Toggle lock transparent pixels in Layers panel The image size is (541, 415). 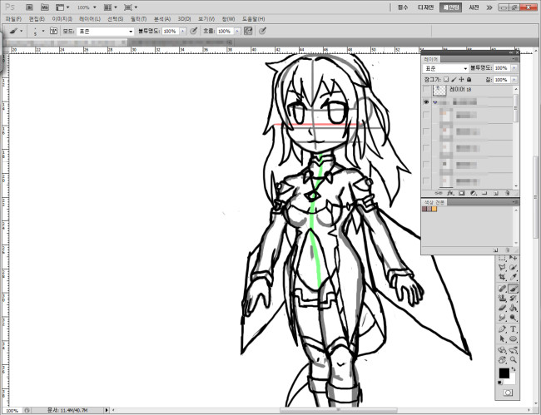point(446,79)
